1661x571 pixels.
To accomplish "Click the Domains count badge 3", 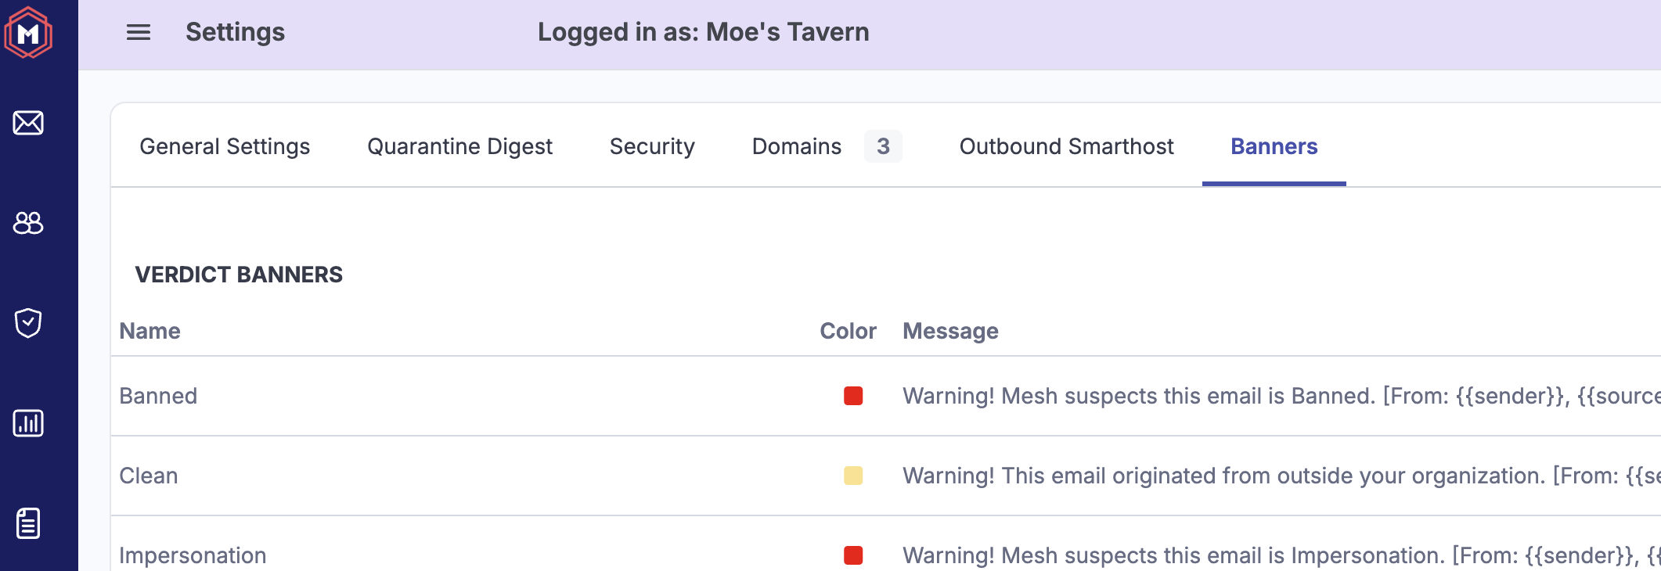I will point(883,146).
